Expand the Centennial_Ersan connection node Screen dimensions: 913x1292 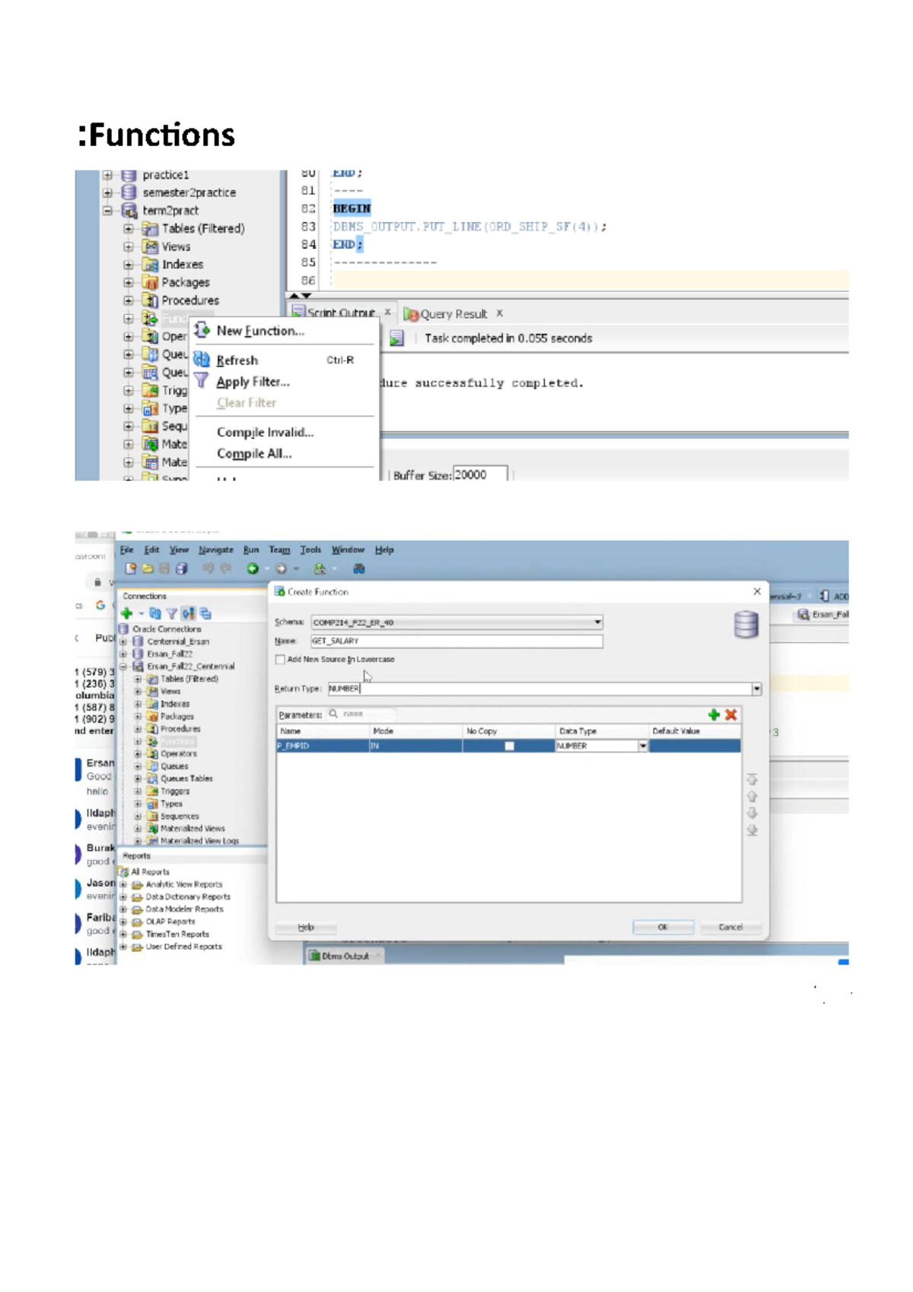click(x=123, y=641)
